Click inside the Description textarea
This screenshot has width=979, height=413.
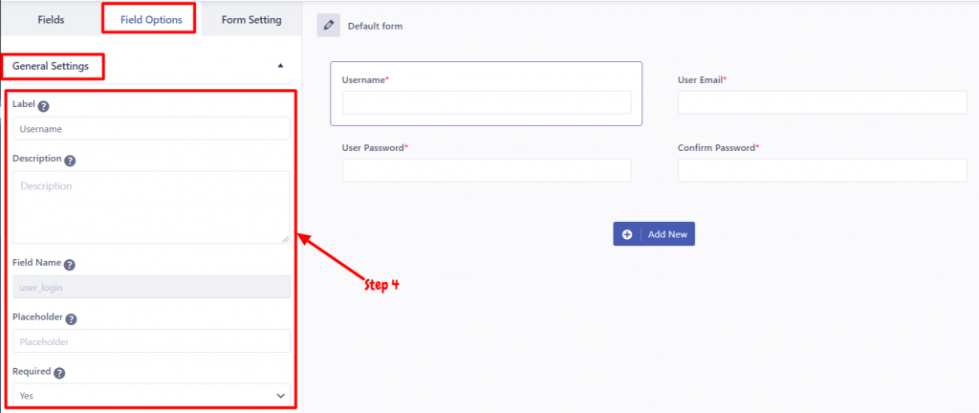[151, 207]
